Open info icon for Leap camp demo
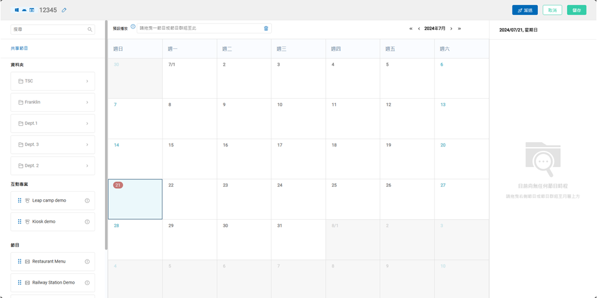This screenshot has height=298, width=597. coord(87,201)
